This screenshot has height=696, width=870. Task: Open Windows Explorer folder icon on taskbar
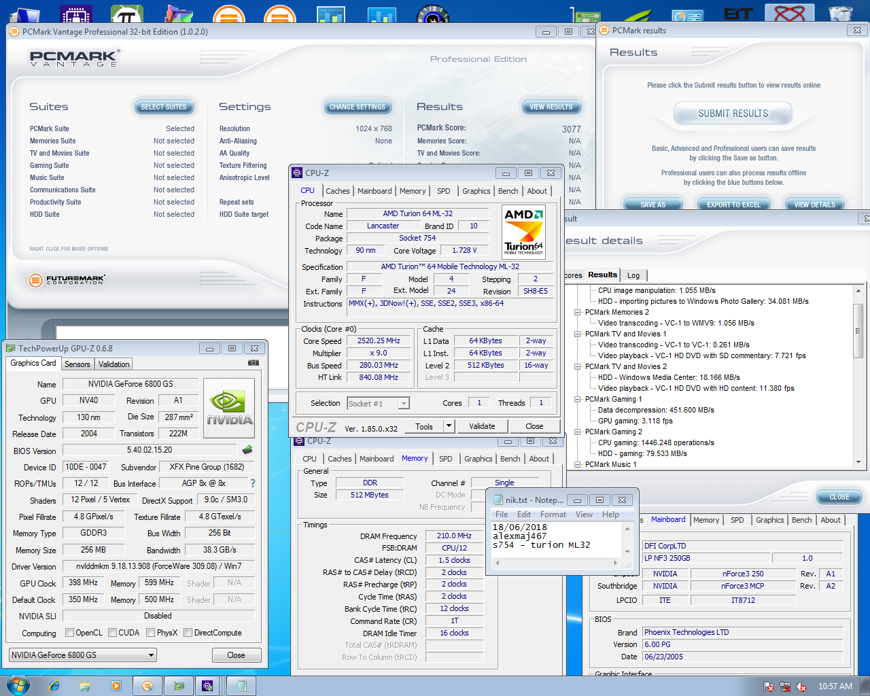click(86, 686)
